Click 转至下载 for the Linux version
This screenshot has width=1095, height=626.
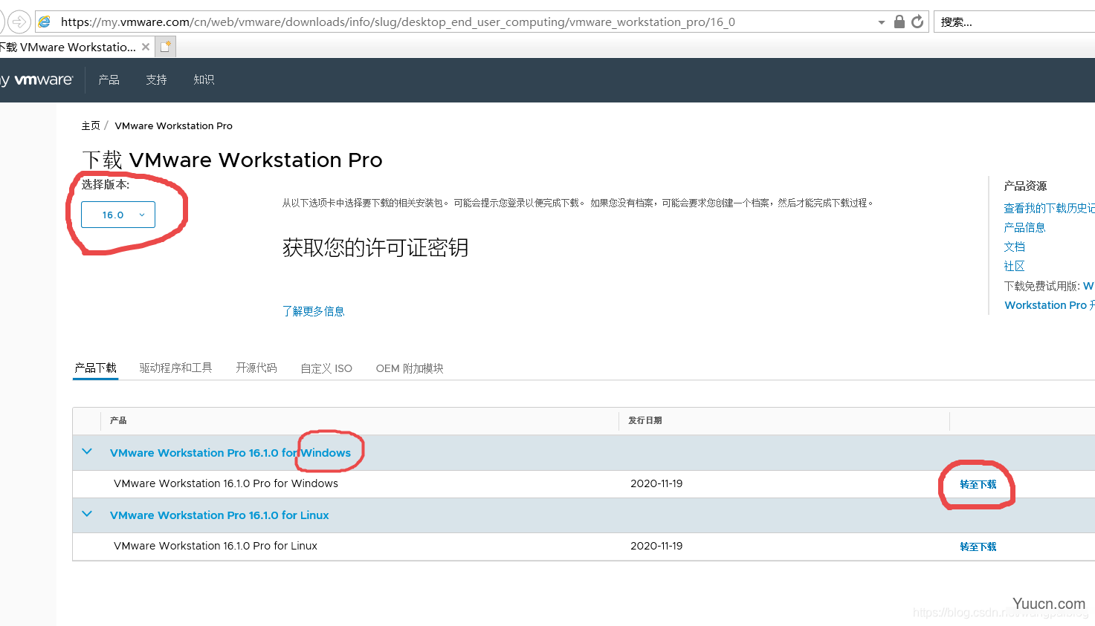pyautogui.click(x=978, y=547)
